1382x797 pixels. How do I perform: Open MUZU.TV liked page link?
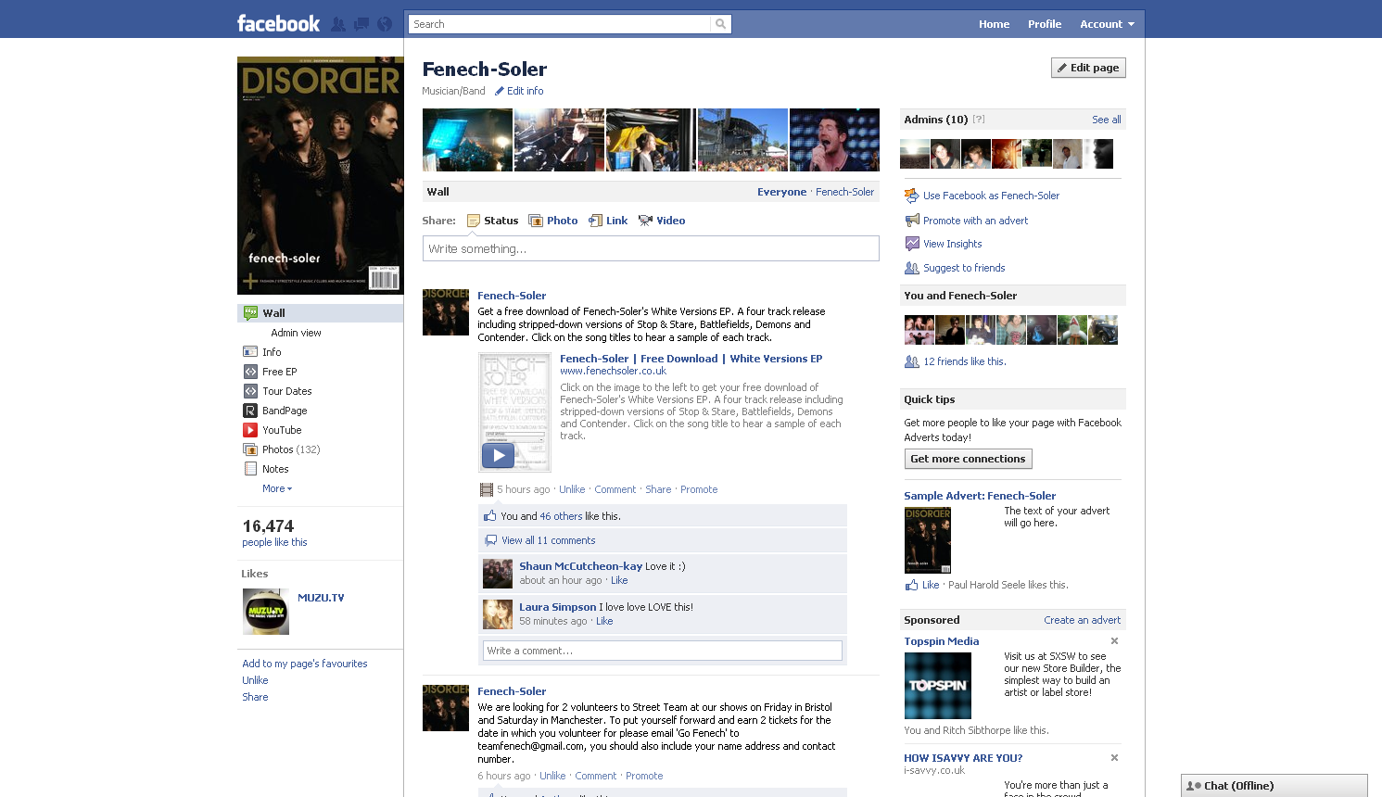coord(321,598)
